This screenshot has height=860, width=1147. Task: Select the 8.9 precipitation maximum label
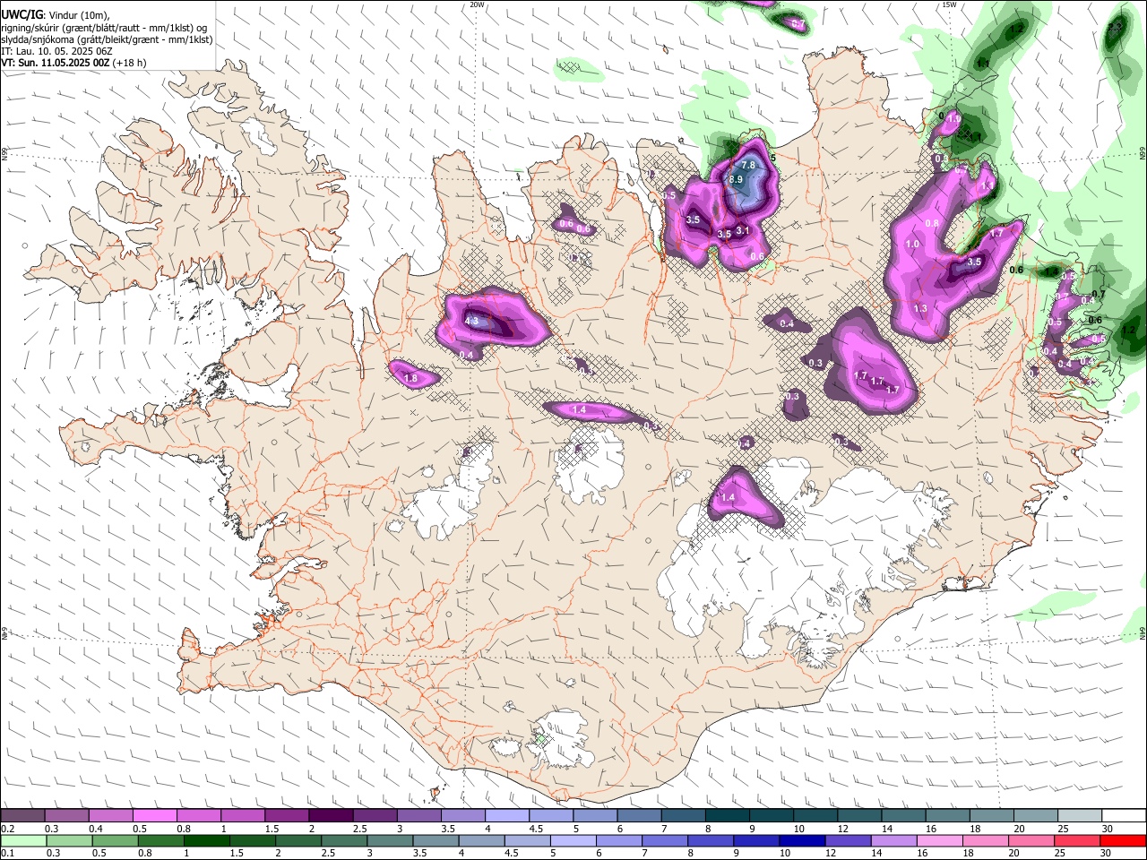[736, 179]
